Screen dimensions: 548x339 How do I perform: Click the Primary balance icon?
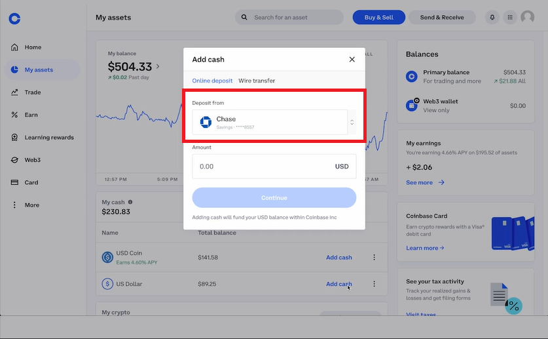[x=412, y=76]
